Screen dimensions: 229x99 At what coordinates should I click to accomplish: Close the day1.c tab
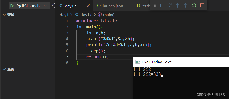point(88,6)
